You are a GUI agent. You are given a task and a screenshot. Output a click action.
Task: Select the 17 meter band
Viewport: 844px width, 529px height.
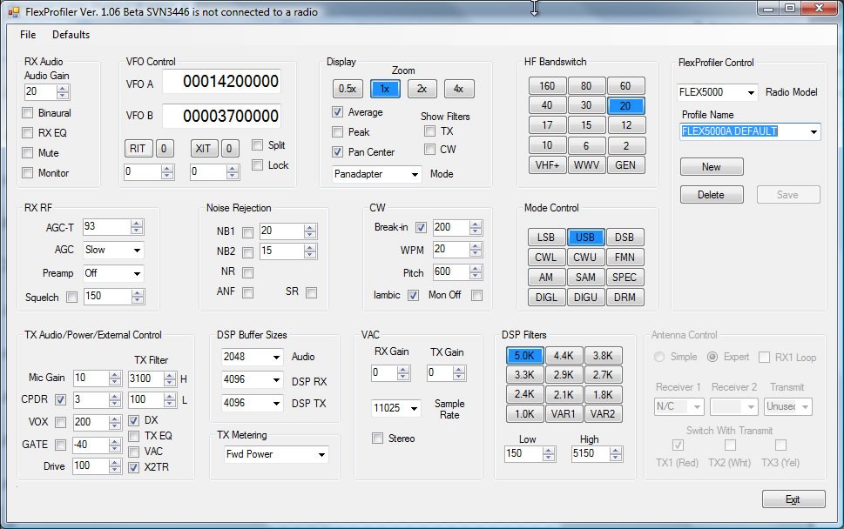click(x=547, y=125)
